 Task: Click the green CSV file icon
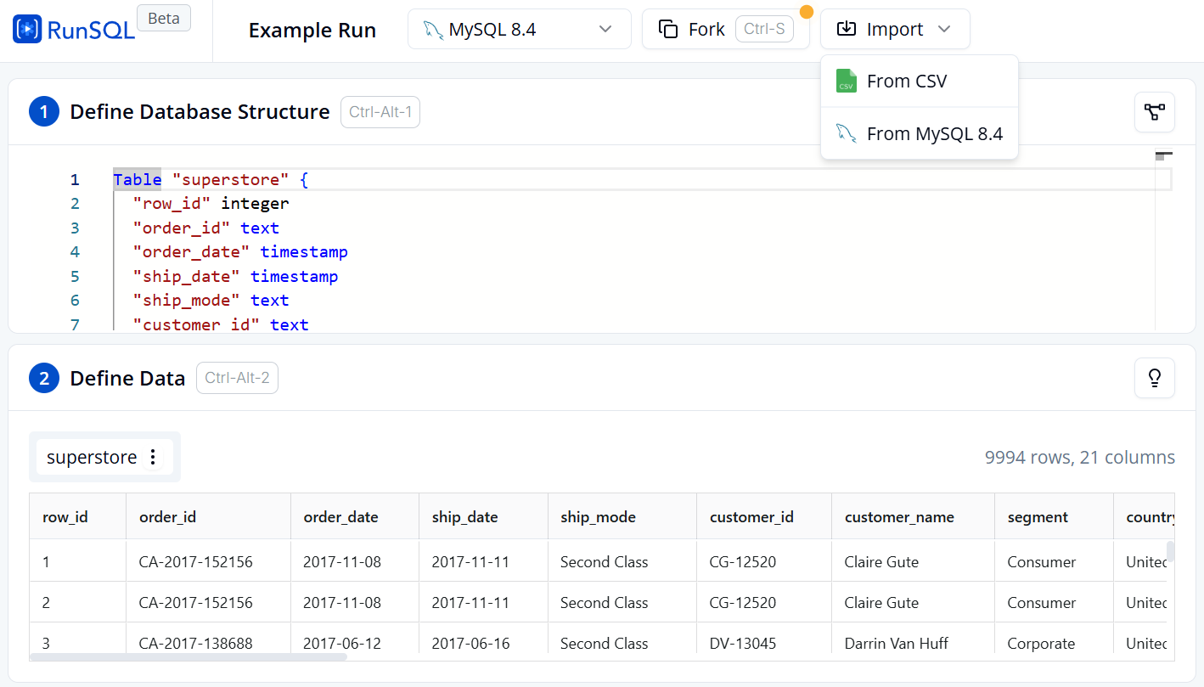846,82
